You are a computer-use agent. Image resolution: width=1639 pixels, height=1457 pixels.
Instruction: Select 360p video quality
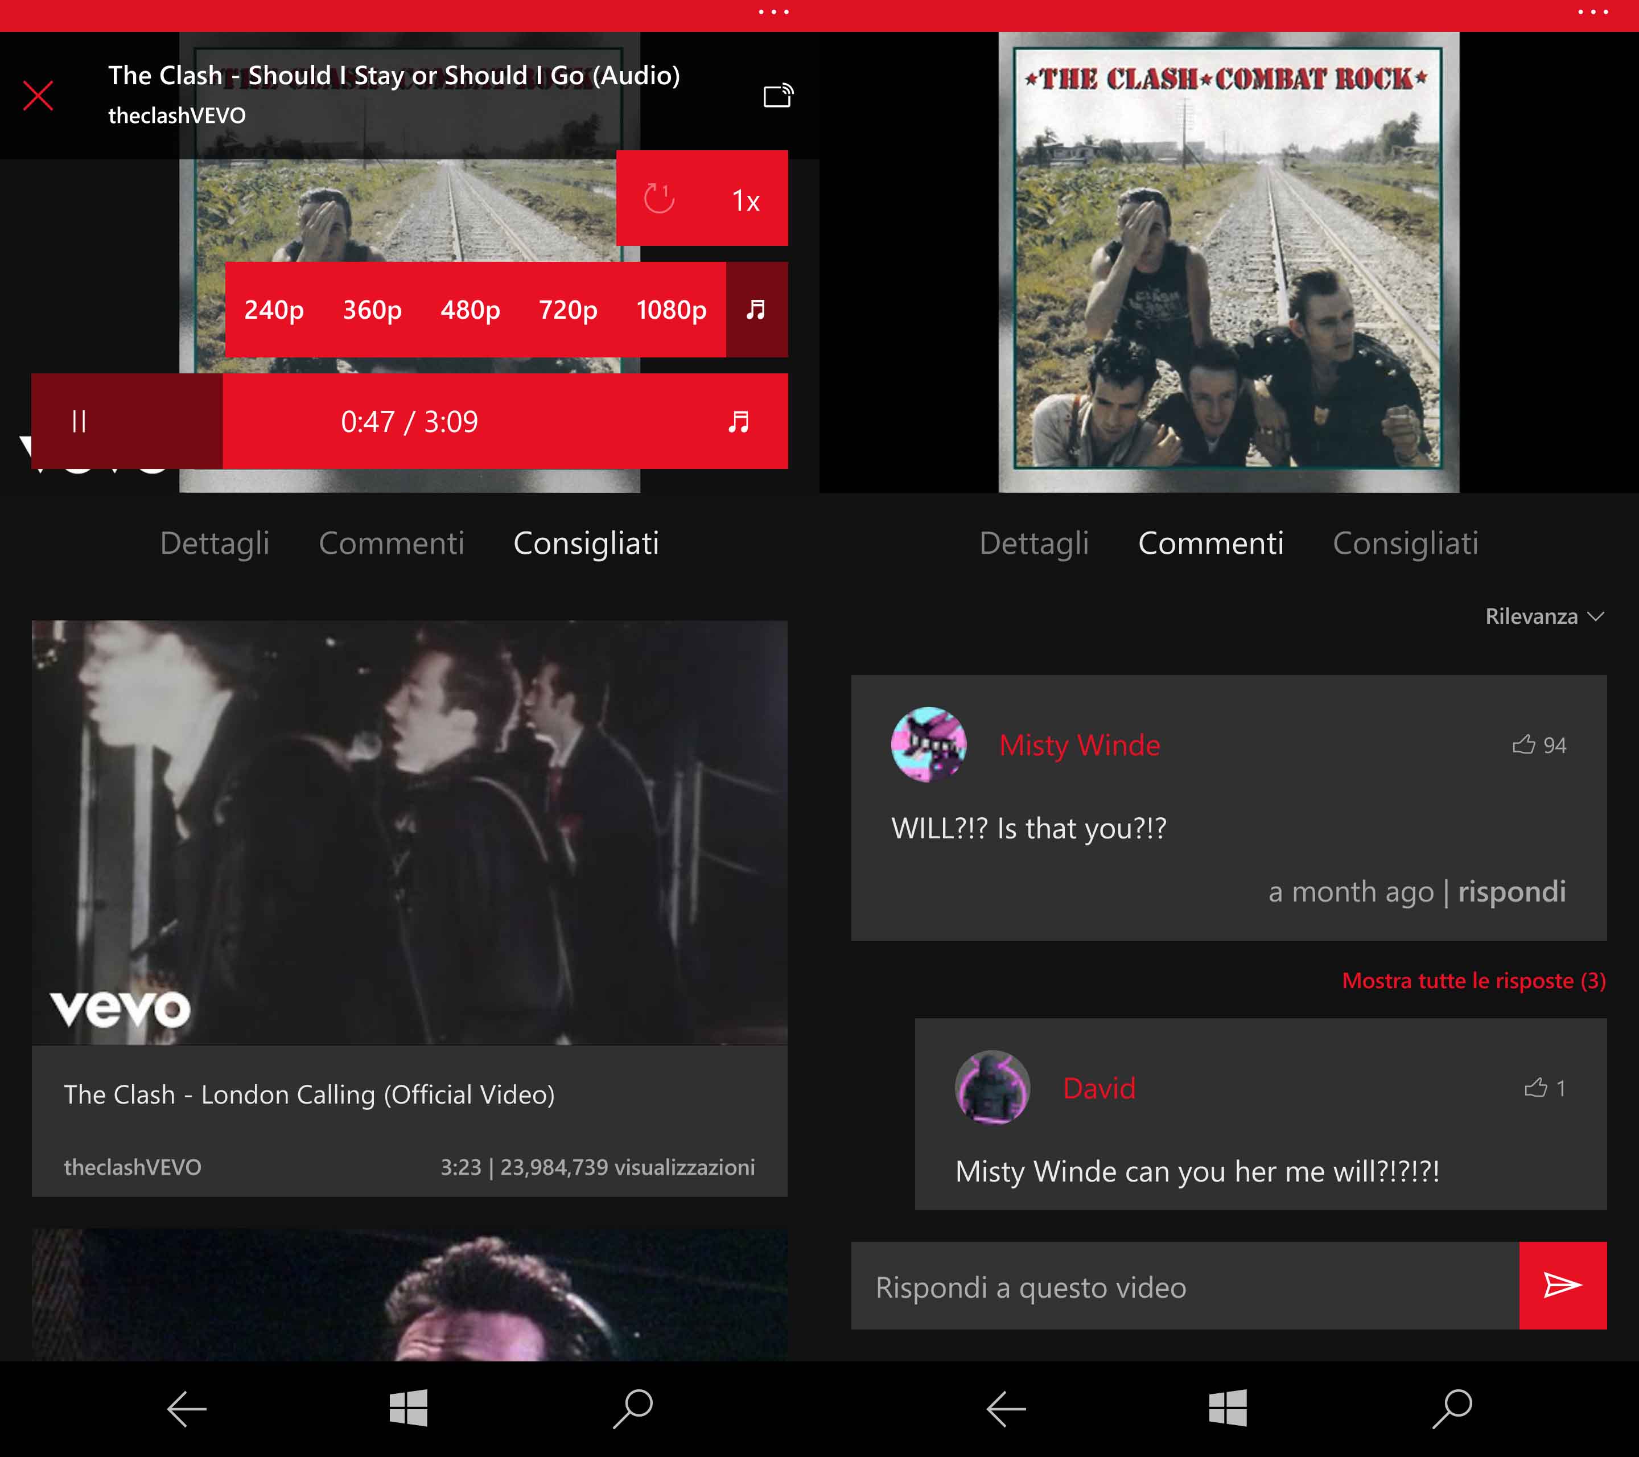click(372, 310)
